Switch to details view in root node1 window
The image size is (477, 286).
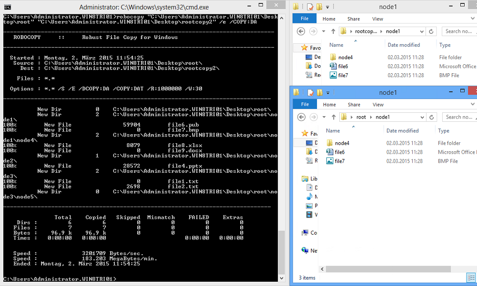(471, 278)
